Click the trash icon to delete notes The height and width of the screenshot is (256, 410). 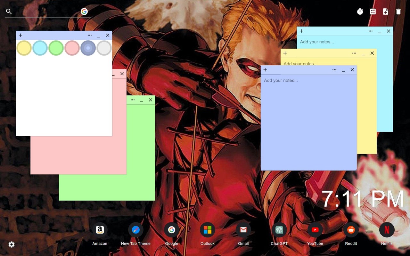398,12
